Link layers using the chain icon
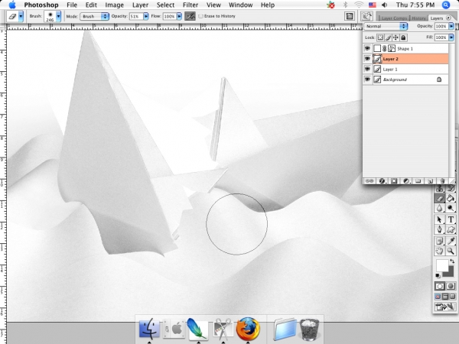Image resolution: width=459 pixels, height=344 pixels. 369,181
